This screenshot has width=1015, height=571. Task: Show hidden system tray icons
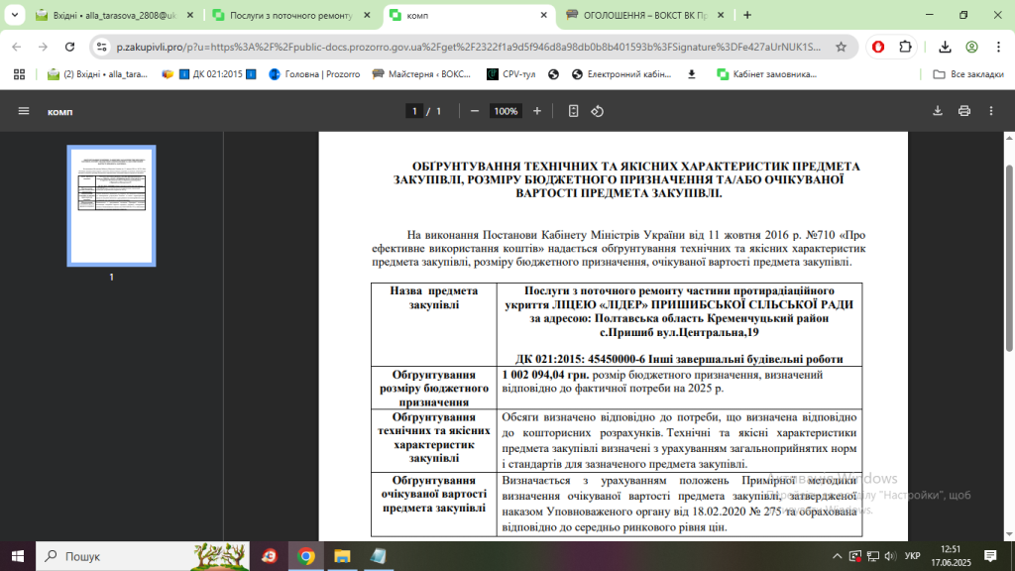click(x=837, y=556)
